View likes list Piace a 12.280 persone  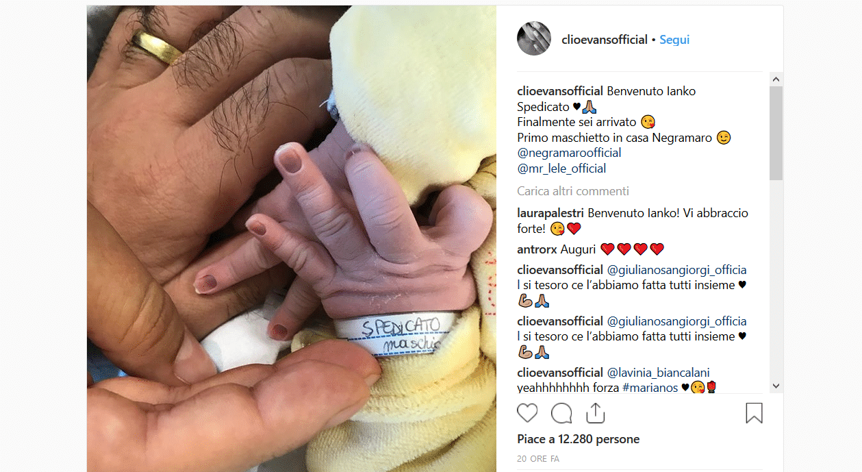tap(578, 439)
